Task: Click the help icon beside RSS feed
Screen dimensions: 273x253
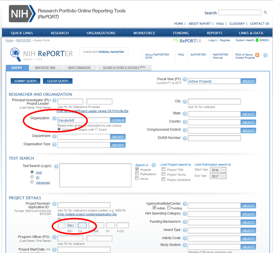Action: click(x=265, y=55)
